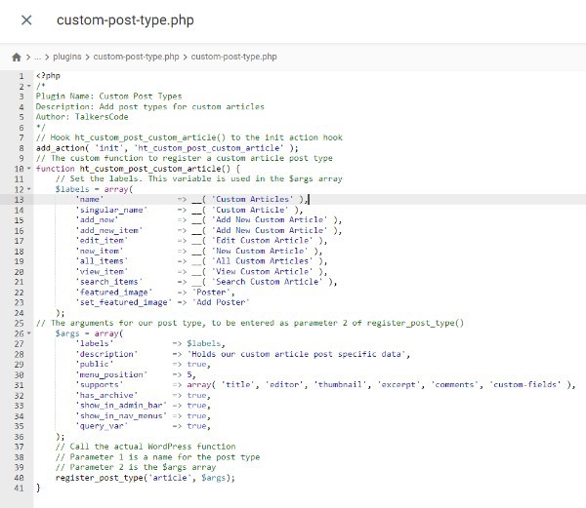Screen dimensions: 586x508
Task: Click the 'show_in_admin_bar' key
Action: click(121, 406)
